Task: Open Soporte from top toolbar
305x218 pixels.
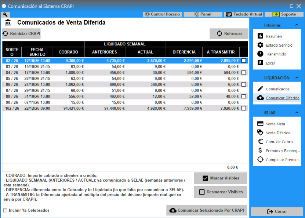Action: click(284, 14)
